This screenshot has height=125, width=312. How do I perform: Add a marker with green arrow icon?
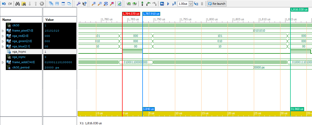pos(142,4)
